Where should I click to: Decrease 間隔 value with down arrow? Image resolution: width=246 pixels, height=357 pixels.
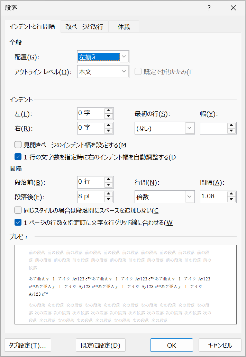pos(231,199)
